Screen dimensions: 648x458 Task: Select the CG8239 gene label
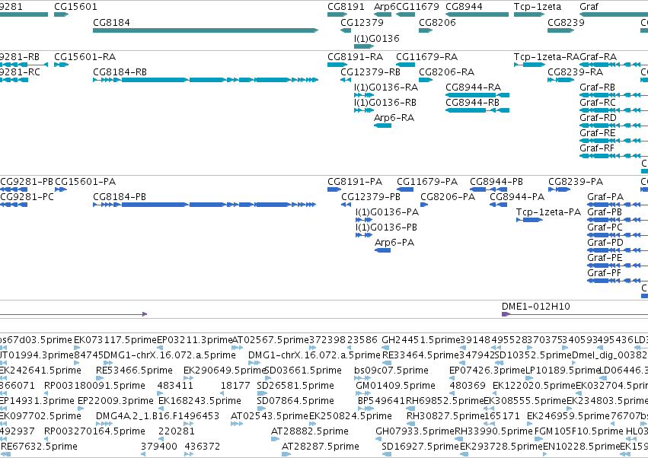(x=567, y=22)
